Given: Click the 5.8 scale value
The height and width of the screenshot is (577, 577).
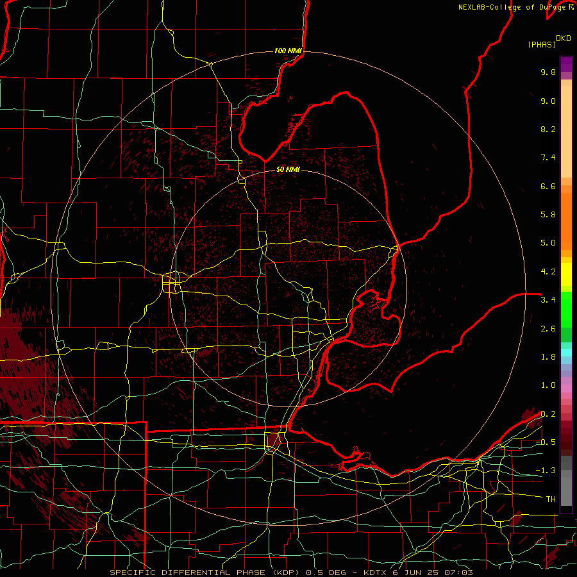Looking at the screenshot, I should click(x=548, y=215).
